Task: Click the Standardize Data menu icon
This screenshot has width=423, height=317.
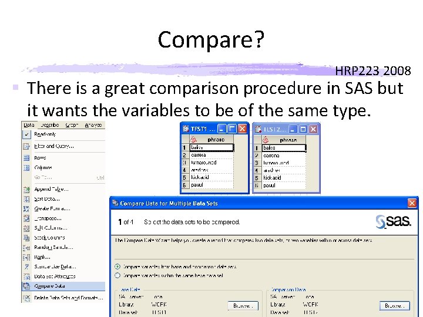Action: tap(26, 267)
